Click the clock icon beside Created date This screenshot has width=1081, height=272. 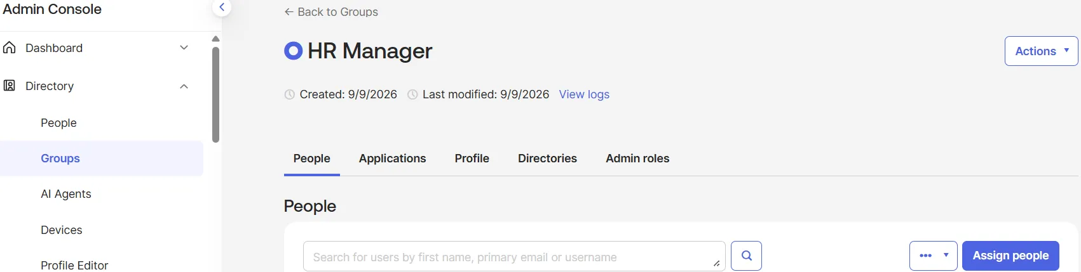[x=289, y=94]
